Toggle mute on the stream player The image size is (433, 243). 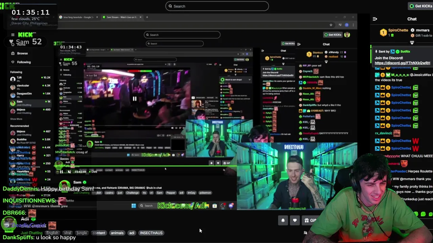[x=69, y=172]
